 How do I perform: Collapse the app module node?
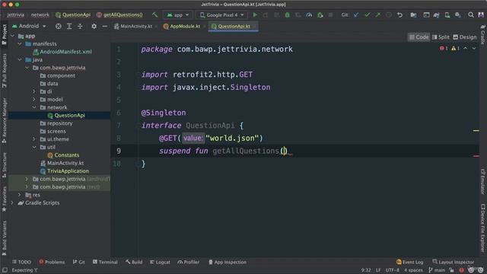click(12, 36)
